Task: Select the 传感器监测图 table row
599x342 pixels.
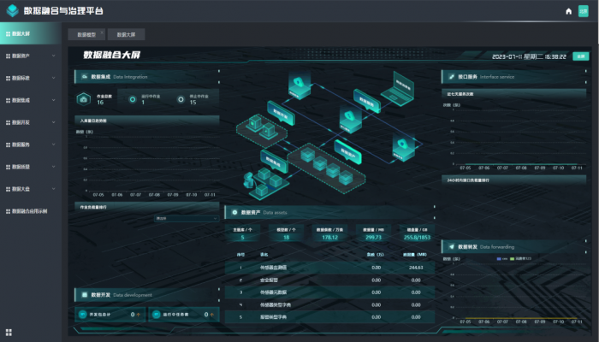Action: 334,267
